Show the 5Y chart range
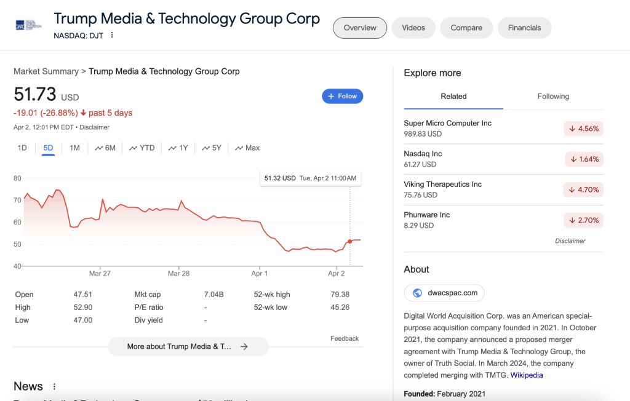 tap(212, 148)
